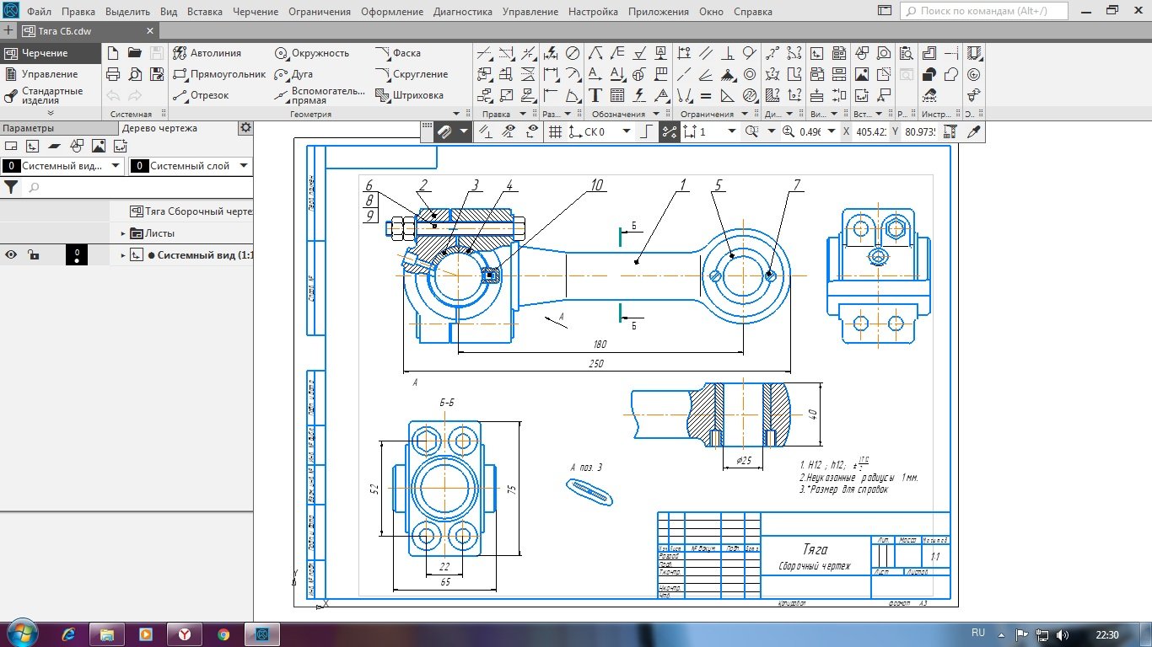Switch to the Параметры tab

pos(28,128)
